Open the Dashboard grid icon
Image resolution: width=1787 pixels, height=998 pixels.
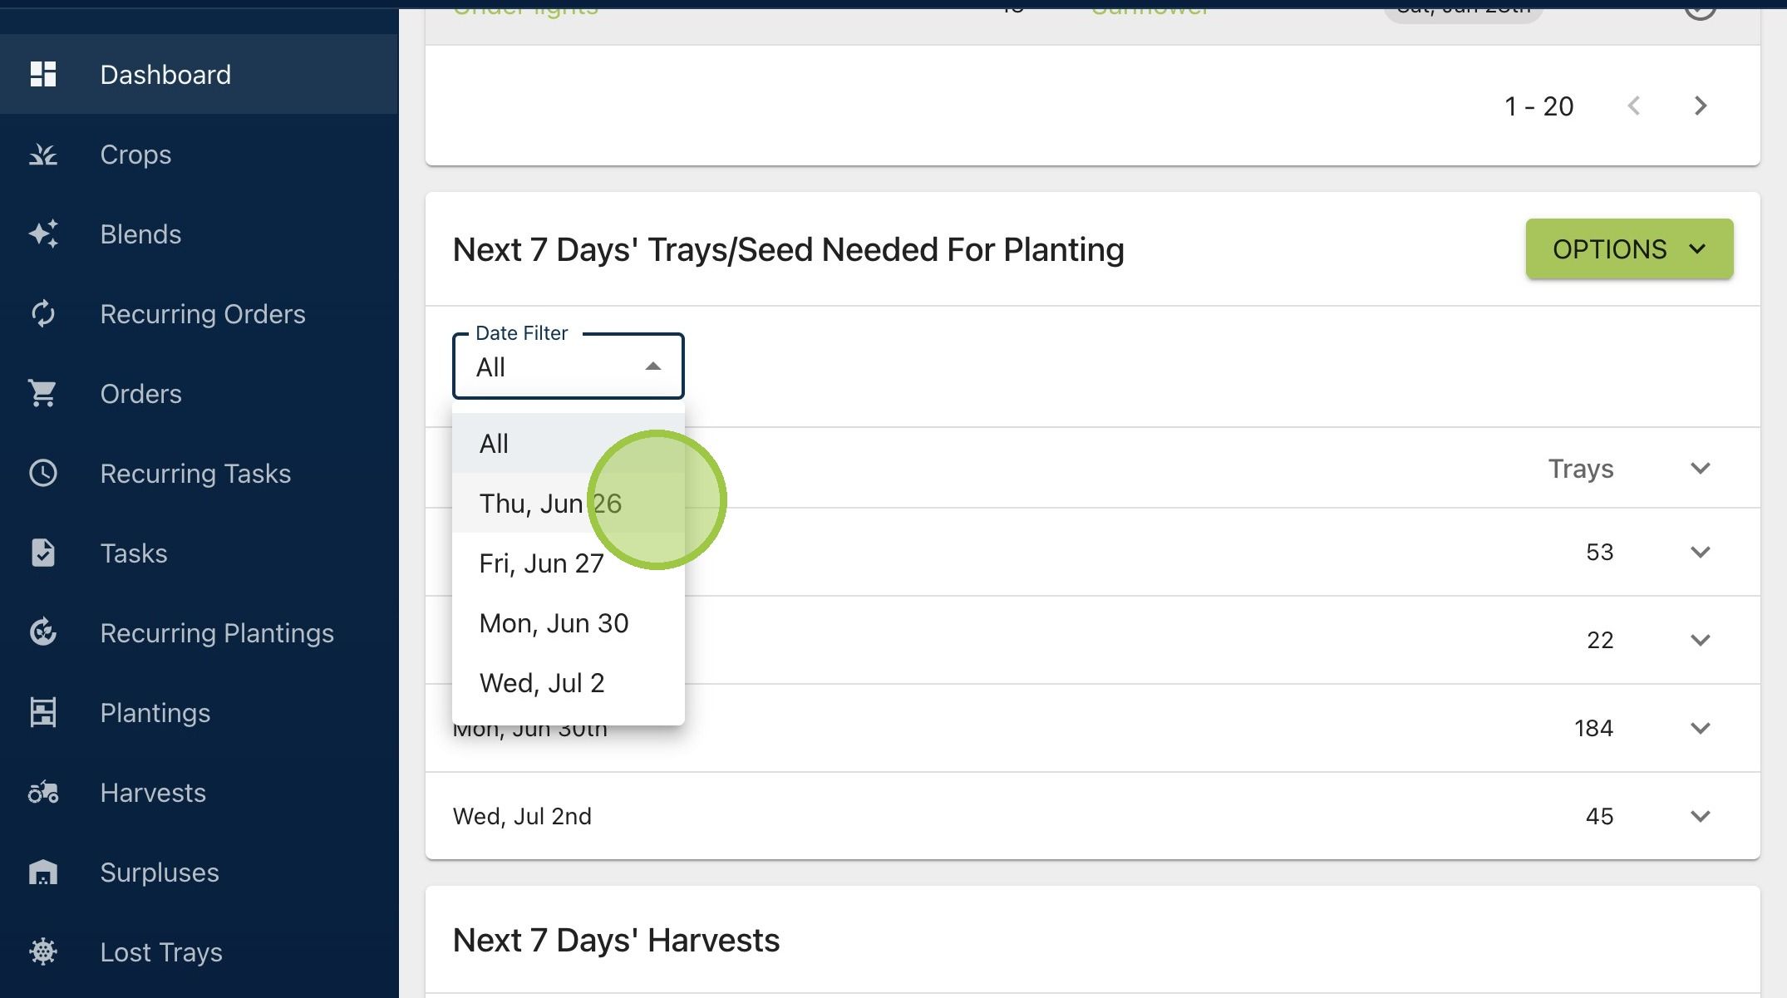click(x=43, y=74)
